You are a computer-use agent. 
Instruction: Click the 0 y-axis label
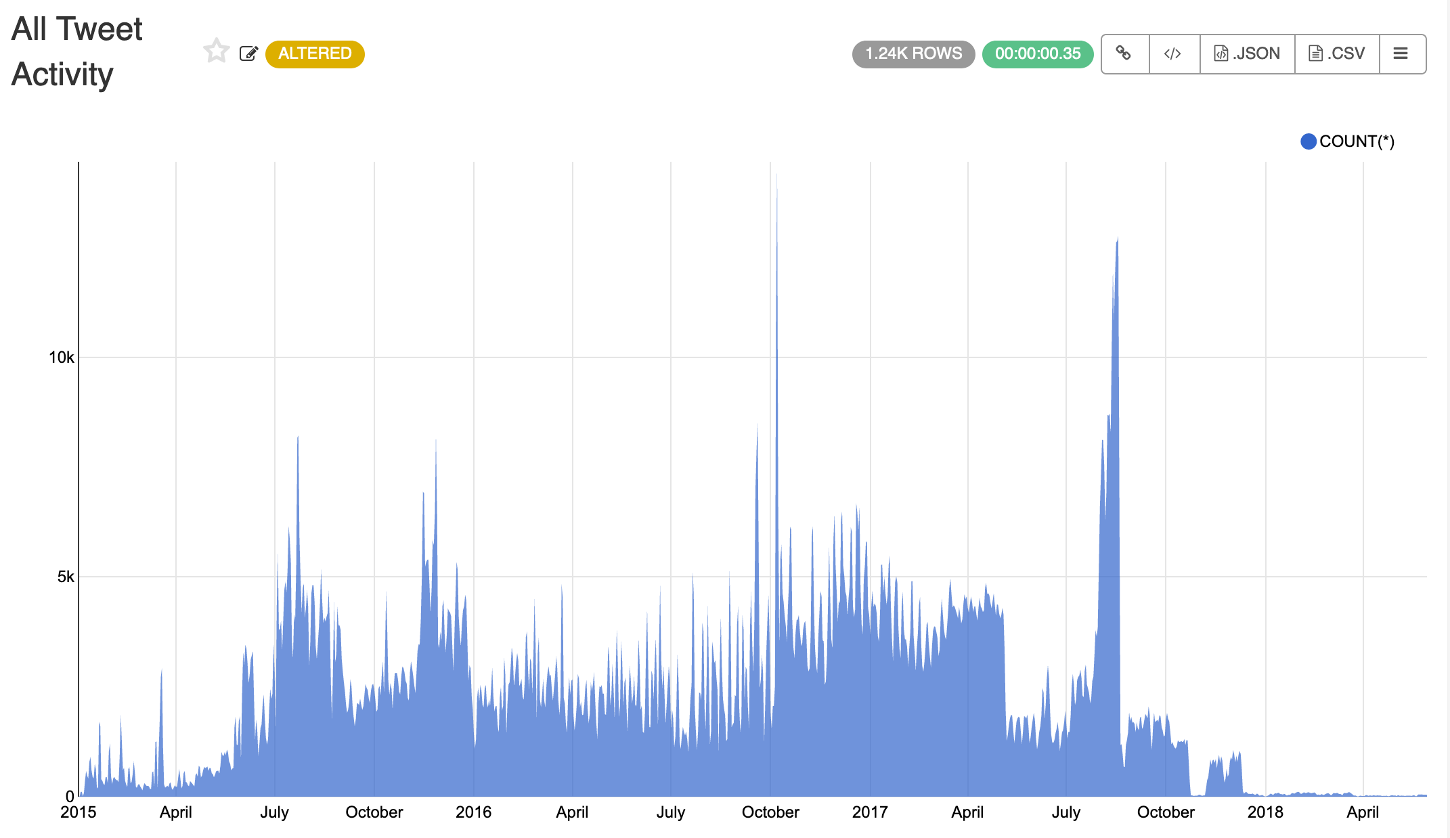tap(70, 796)
